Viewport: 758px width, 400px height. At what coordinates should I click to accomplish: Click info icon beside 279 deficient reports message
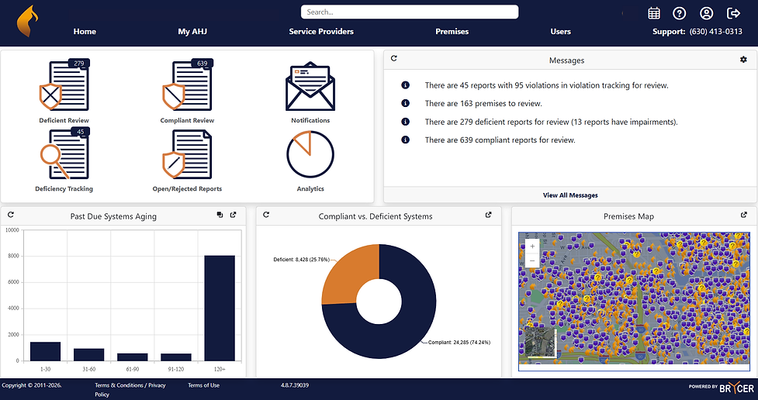(406, 122)
